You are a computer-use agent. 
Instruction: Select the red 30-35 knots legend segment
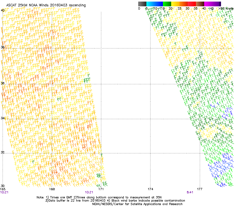[192, 4]
